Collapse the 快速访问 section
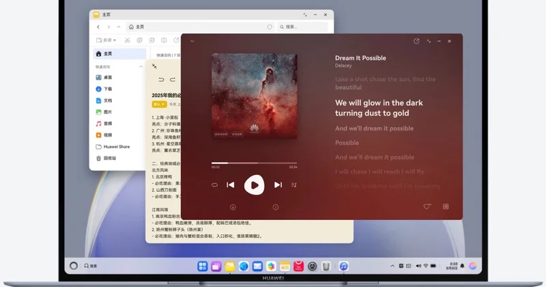546x287 pixels. [141, 66]
